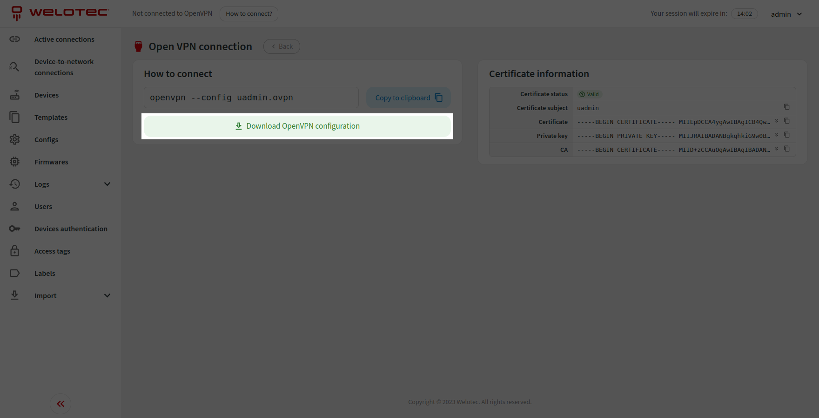Expand the Import section
This screenshot has width=819, height=418.
107,295
